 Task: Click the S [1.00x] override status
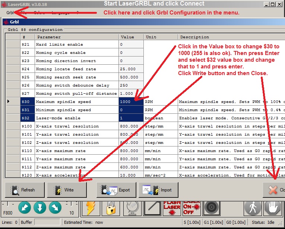tap(192, 222)
